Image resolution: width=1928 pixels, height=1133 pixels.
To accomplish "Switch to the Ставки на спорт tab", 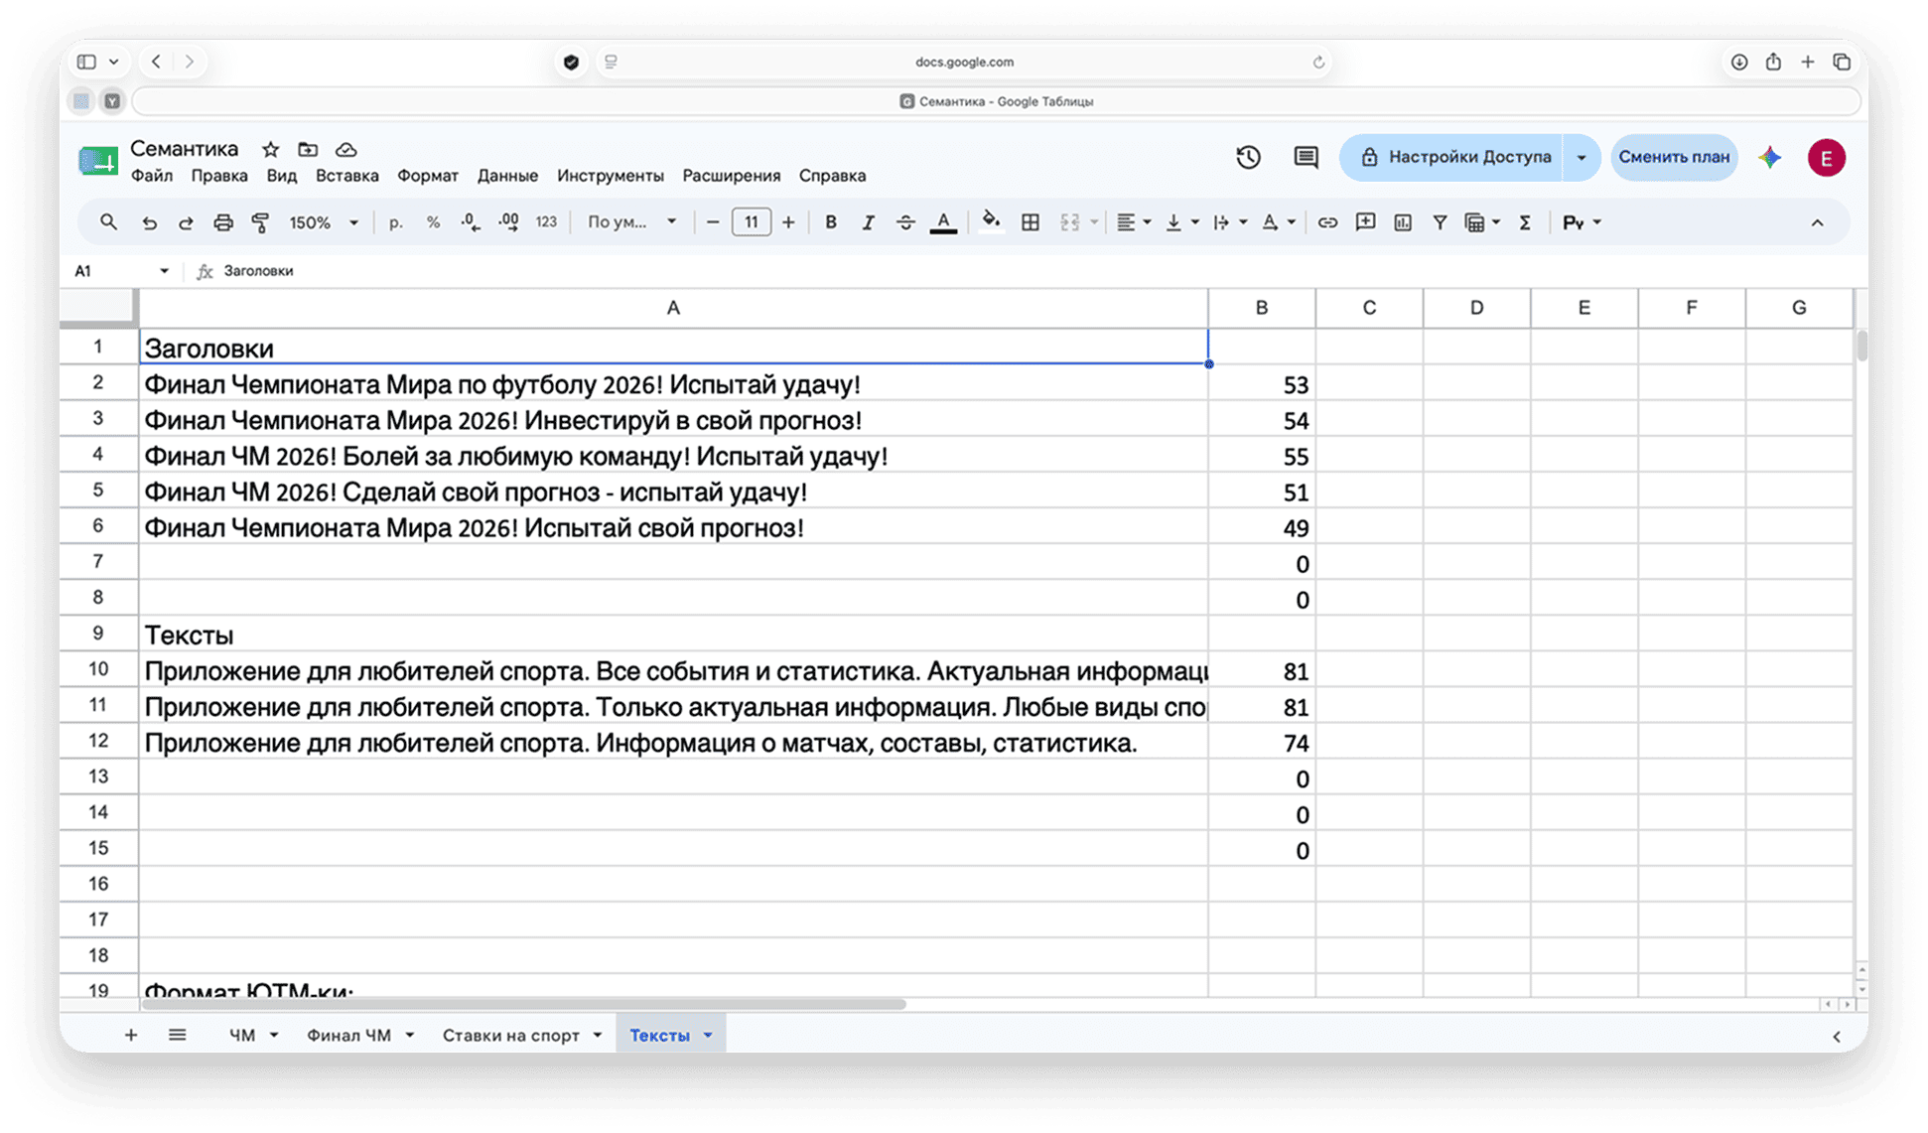I will click(510, 1035).
